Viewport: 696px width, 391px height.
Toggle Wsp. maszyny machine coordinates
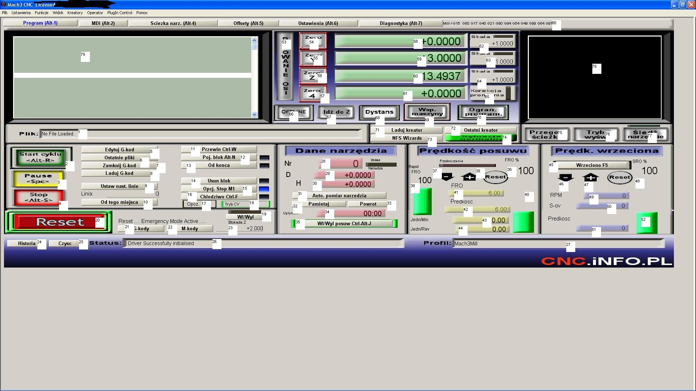pos(427,112)
